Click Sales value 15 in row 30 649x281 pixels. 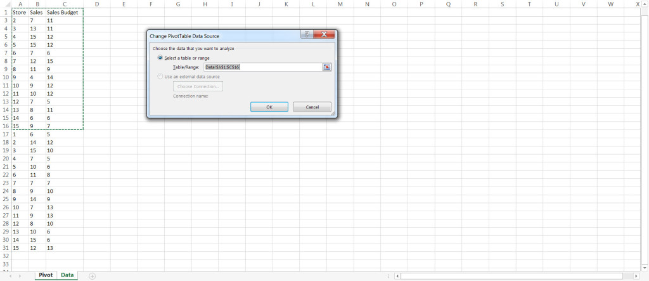click(x=37, y=240)
